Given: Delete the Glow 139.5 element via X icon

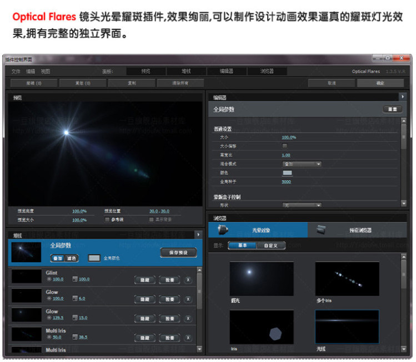Looking at the screenshot, I should [x=188, y=319].
